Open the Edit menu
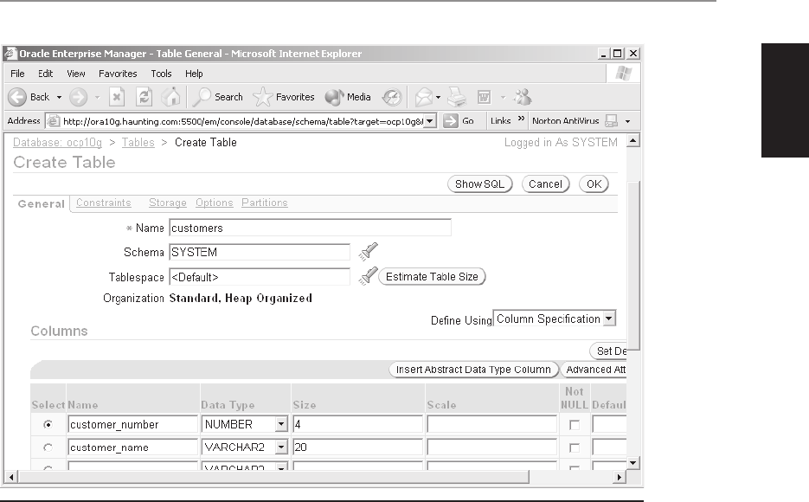 pyautogui.click(x=45, y=74)
